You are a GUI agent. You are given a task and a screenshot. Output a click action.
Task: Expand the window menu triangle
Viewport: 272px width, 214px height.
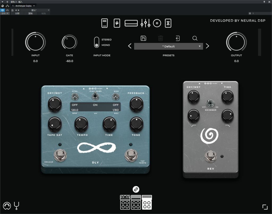tap(2, 2)
